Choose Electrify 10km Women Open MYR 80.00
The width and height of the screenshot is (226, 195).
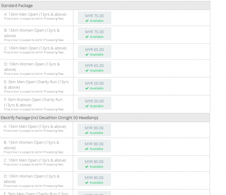(94, 180)
